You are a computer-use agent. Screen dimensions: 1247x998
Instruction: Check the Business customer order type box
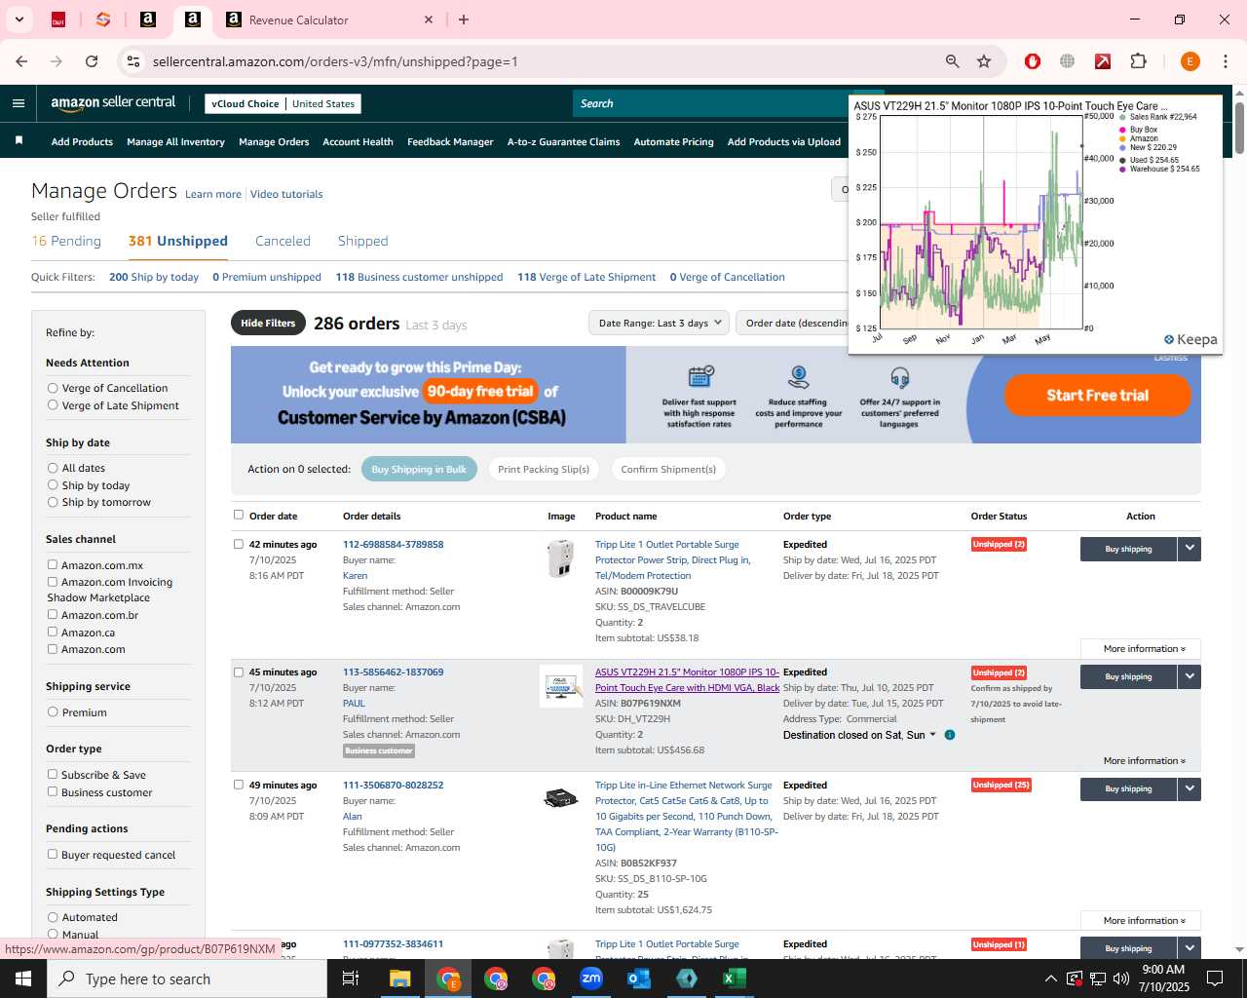click(x=53, y=791)
